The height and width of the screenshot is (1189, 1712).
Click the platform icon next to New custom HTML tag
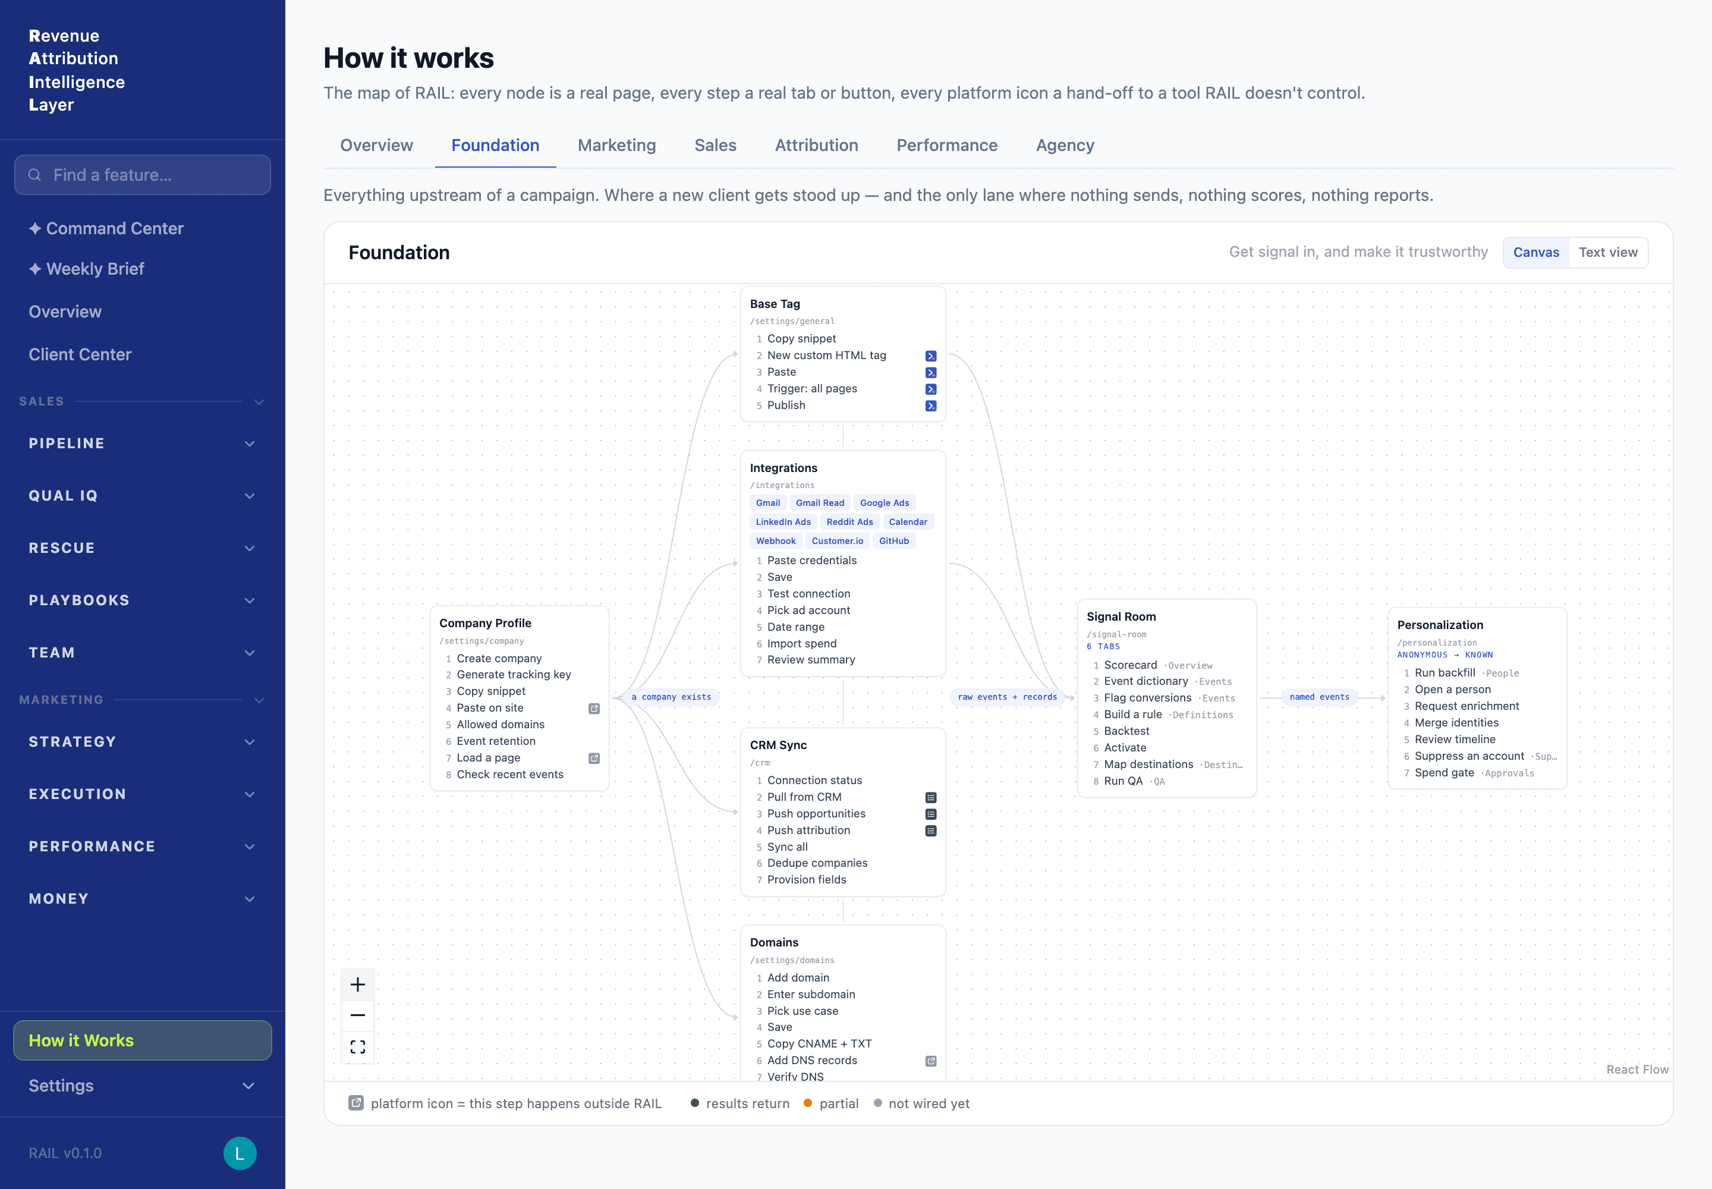[930, 356]
